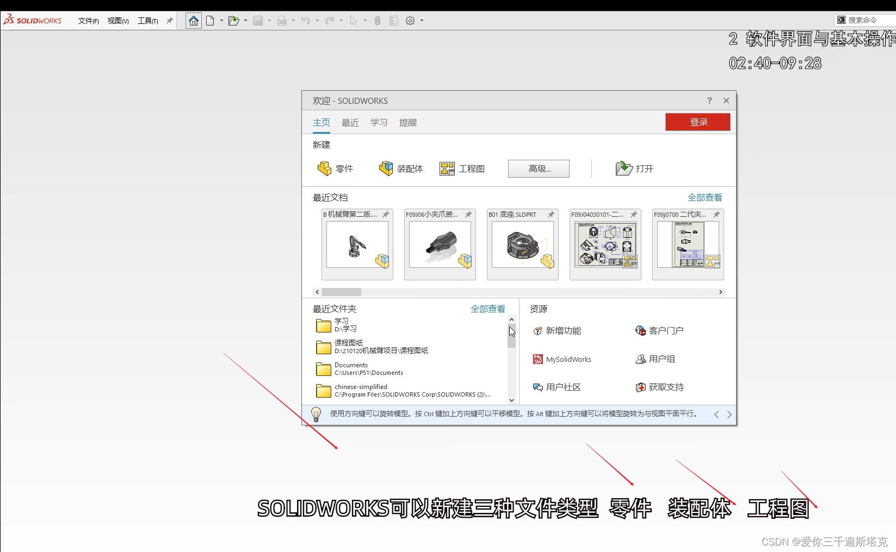Click the 打开 open icon in dialog

634,168
